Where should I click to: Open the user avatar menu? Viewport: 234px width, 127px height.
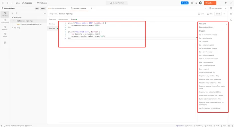coord(201,3)
